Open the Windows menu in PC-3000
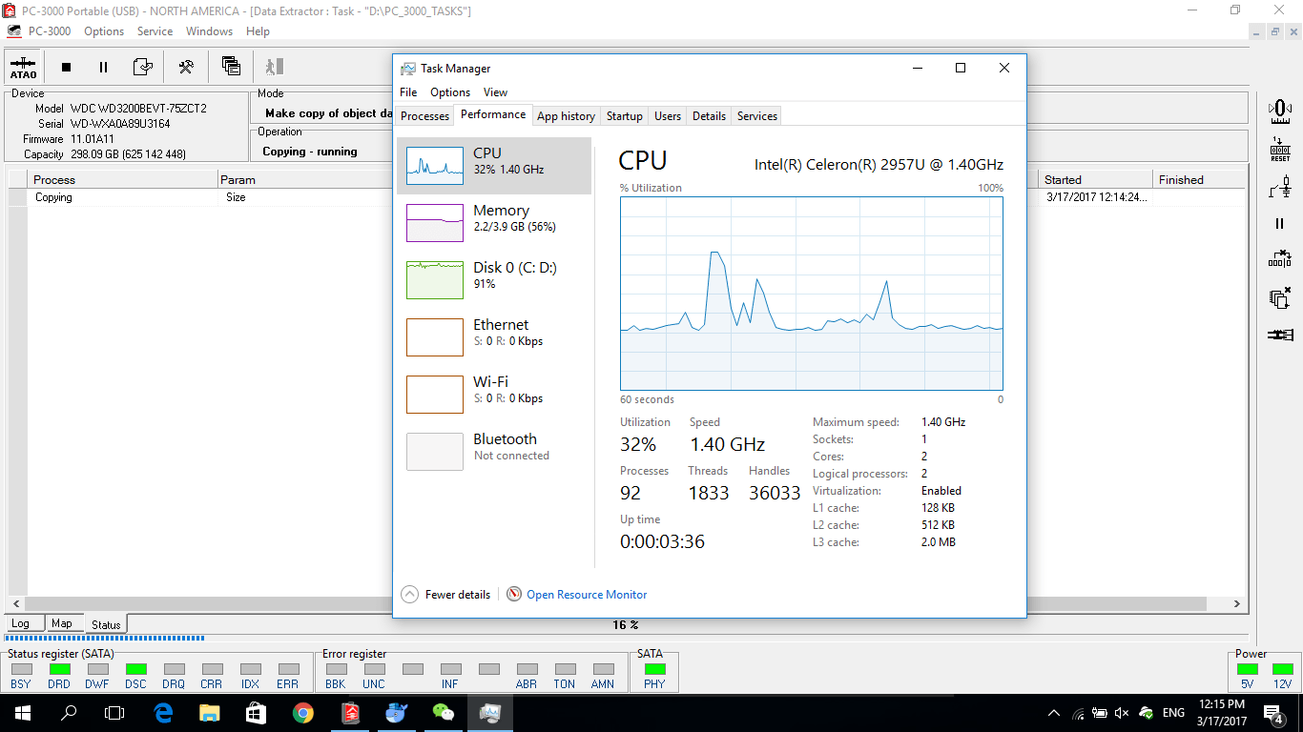 [x=209, y=30]
